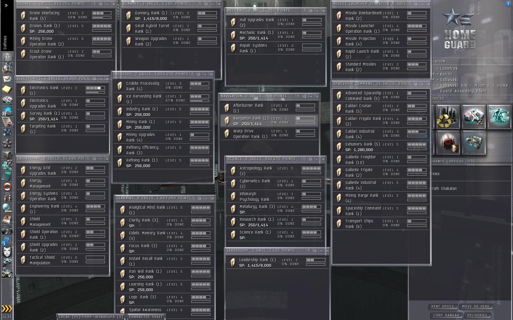513x320 pixels.
Task: Click the red lifebuoy help icon
Action: click(x=7, y=186)
